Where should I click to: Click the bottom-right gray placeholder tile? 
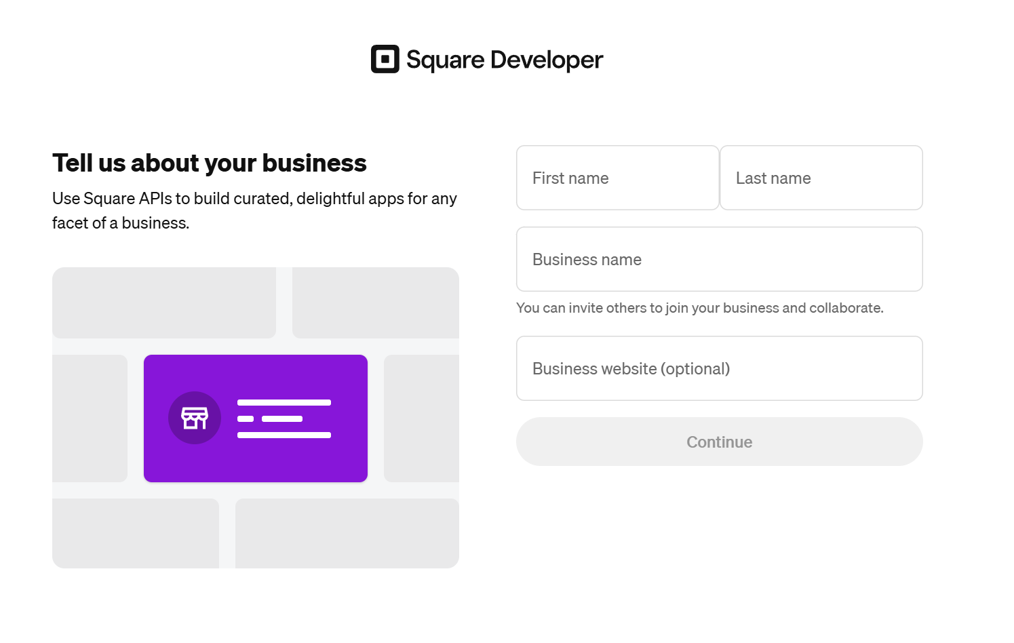(x=347, y=533)
